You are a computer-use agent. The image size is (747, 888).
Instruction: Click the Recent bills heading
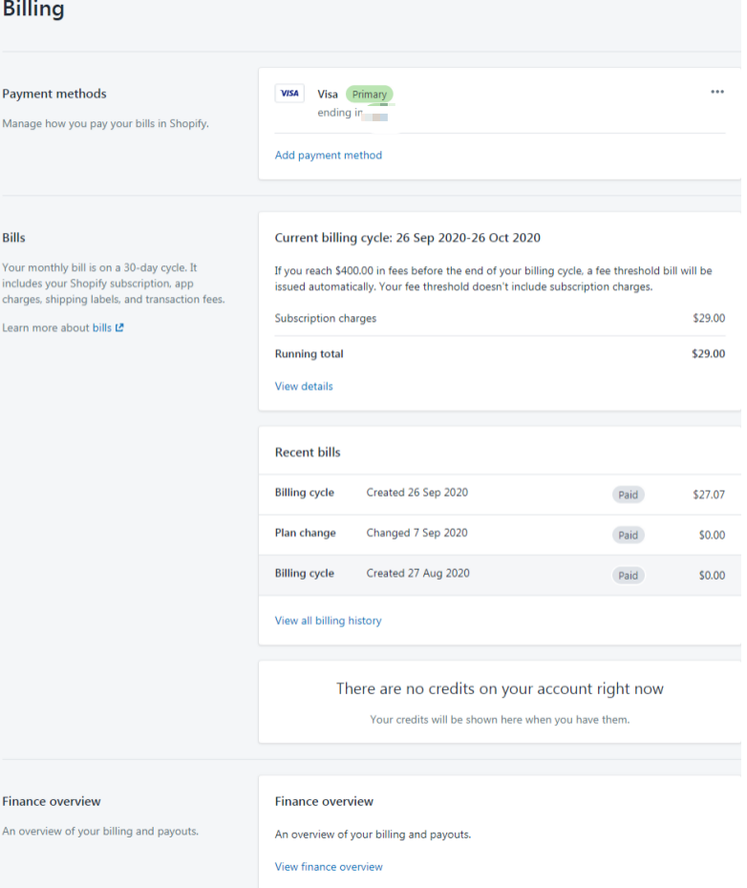coord(308,452)
